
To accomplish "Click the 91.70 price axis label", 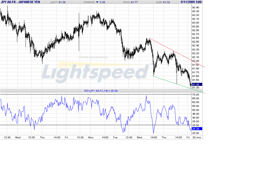I will coord(196,72).
